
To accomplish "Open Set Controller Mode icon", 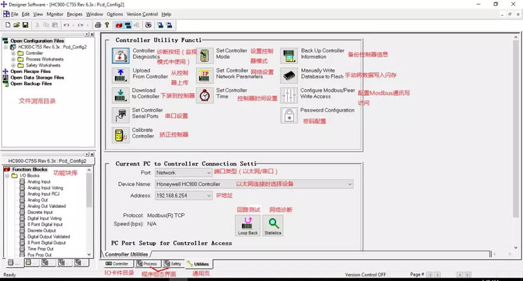I will click(x=205, y=55).
